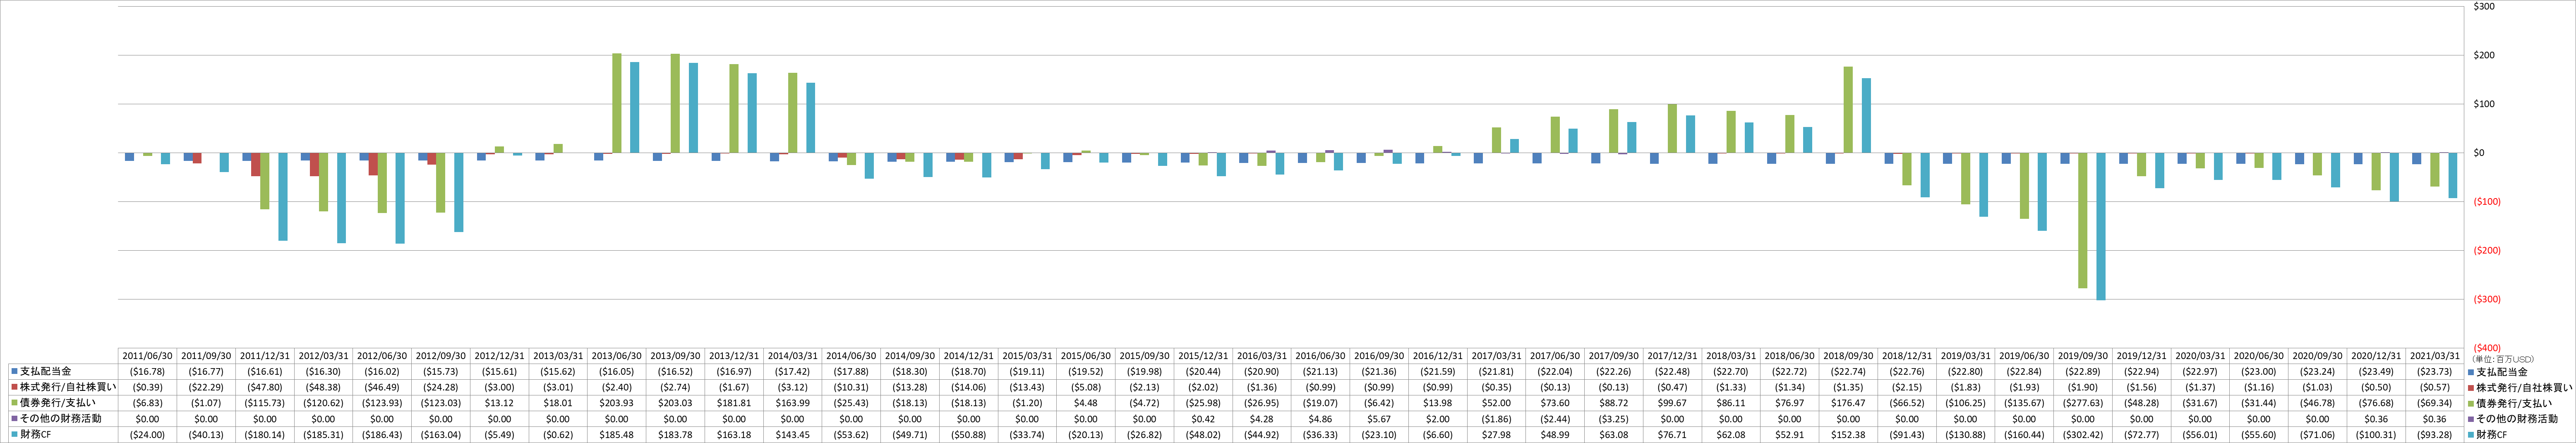This screenshot has width=2576, height=443.
Task: Click the green bond bar for 2018/09/30
Action: click(x=1848, y=110)
